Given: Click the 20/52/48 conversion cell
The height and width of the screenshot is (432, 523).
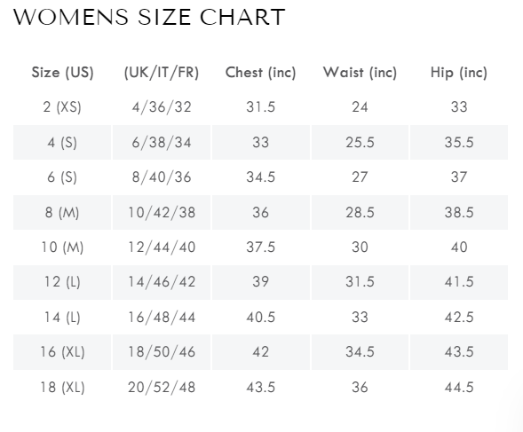Looking at the screenshot, I should pyautogui.click(x=162, y=387).
